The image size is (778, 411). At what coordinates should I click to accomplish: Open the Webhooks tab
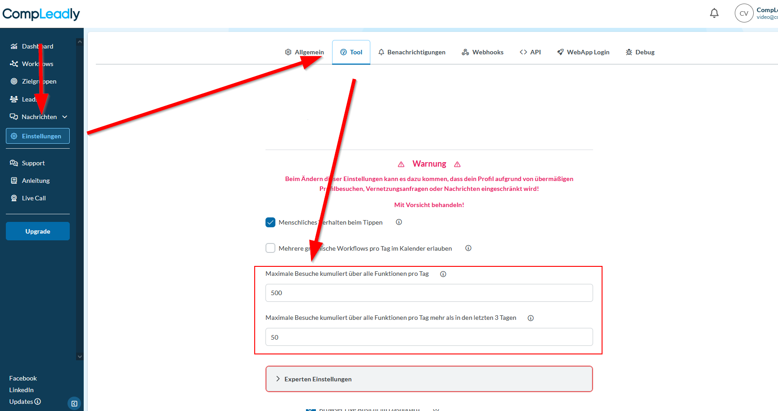tap(482, 52)
